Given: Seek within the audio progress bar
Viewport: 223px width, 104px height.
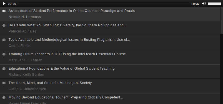Looking at the screenshot, I should point(104,4).
